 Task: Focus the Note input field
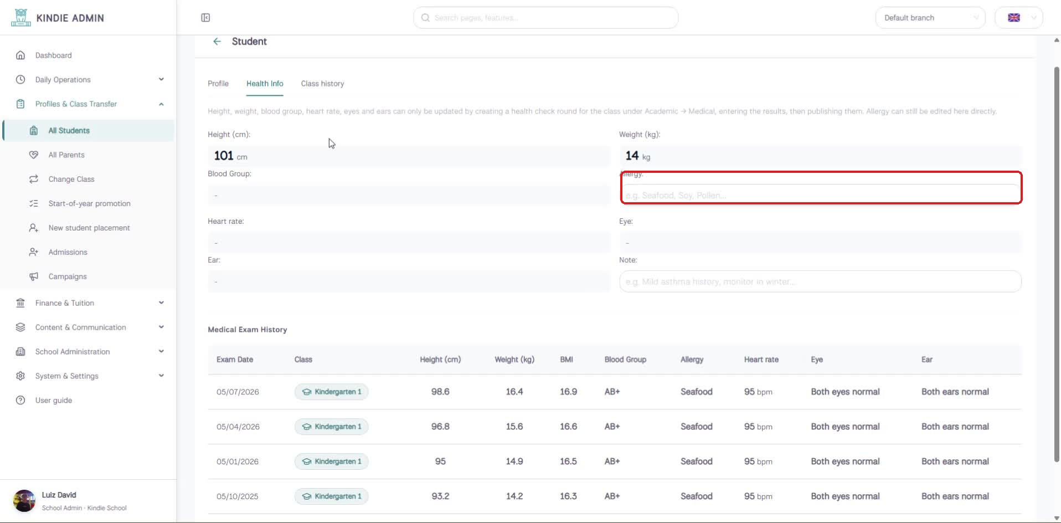point(820,281)
